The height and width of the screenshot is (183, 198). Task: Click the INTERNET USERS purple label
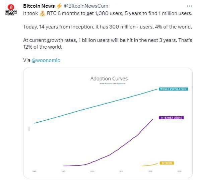pyautogui.click(x=171, y=118)
